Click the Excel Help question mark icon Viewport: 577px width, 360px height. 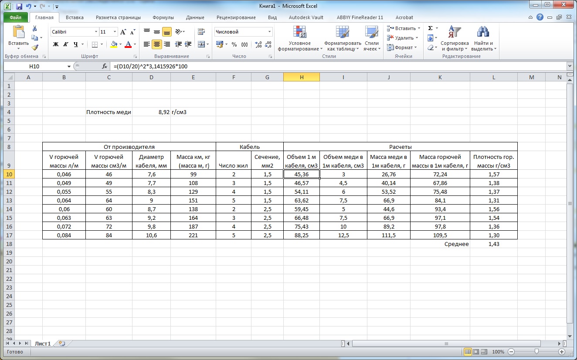pos(540,17)
